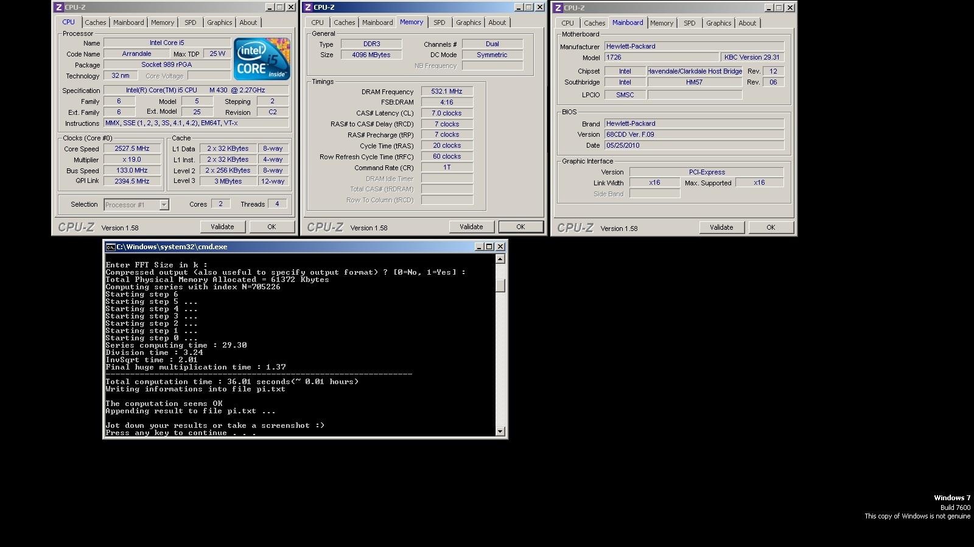This screenshot has height=547, width=974.
Task: Click the Southbridge model HM57
Action: tap(695, 82)
